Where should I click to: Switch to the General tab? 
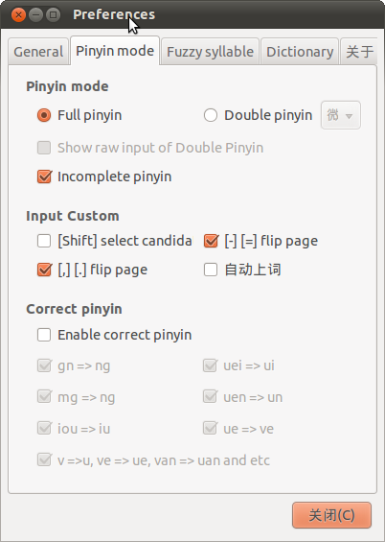38,52
